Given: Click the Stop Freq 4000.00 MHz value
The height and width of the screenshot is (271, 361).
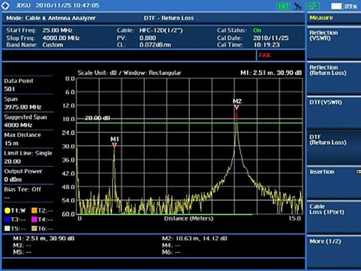Looking at the screenshot, I should [x=61, y=38].
